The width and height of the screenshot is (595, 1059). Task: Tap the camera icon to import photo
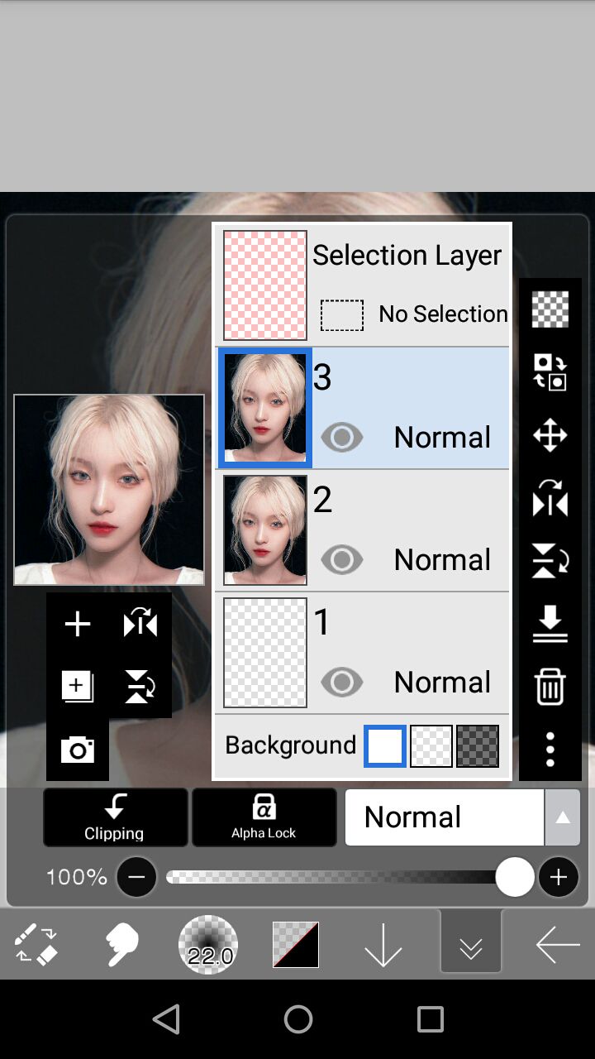click(x=78, y=750)
